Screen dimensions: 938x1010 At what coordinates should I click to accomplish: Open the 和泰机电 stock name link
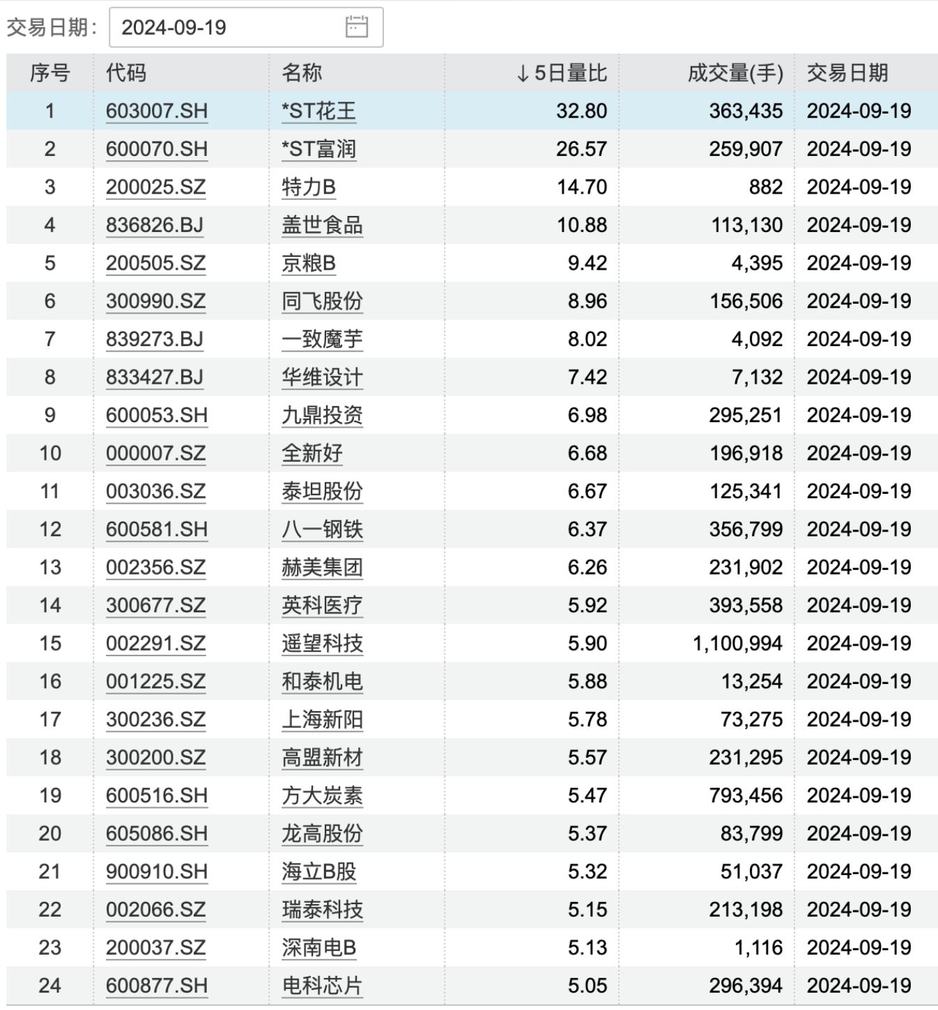pos(322,681)
